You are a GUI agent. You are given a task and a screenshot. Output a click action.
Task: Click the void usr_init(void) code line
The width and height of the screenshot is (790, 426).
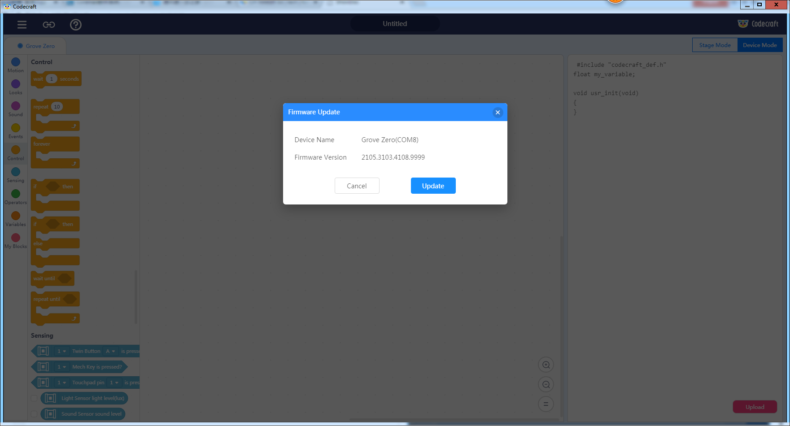click(606, 93)
